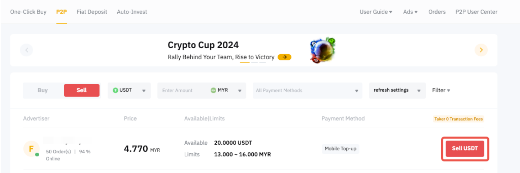520x173 pixels.
Task: Click the Crypto Cup soccer ball image
Action: pyautogui.click(x=322, y=50)
